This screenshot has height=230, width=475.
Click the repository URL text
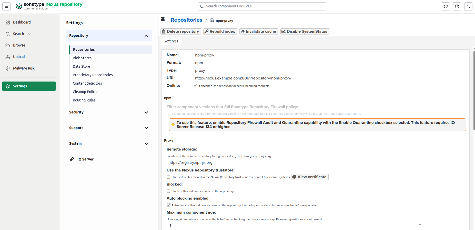coord(243,78)
